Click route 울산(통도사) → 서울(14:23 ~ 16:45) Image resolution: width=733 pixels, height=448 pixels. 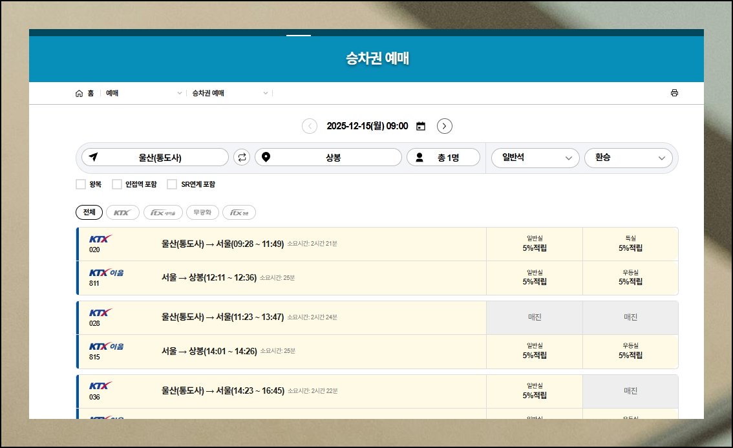[x=223, y=391]
